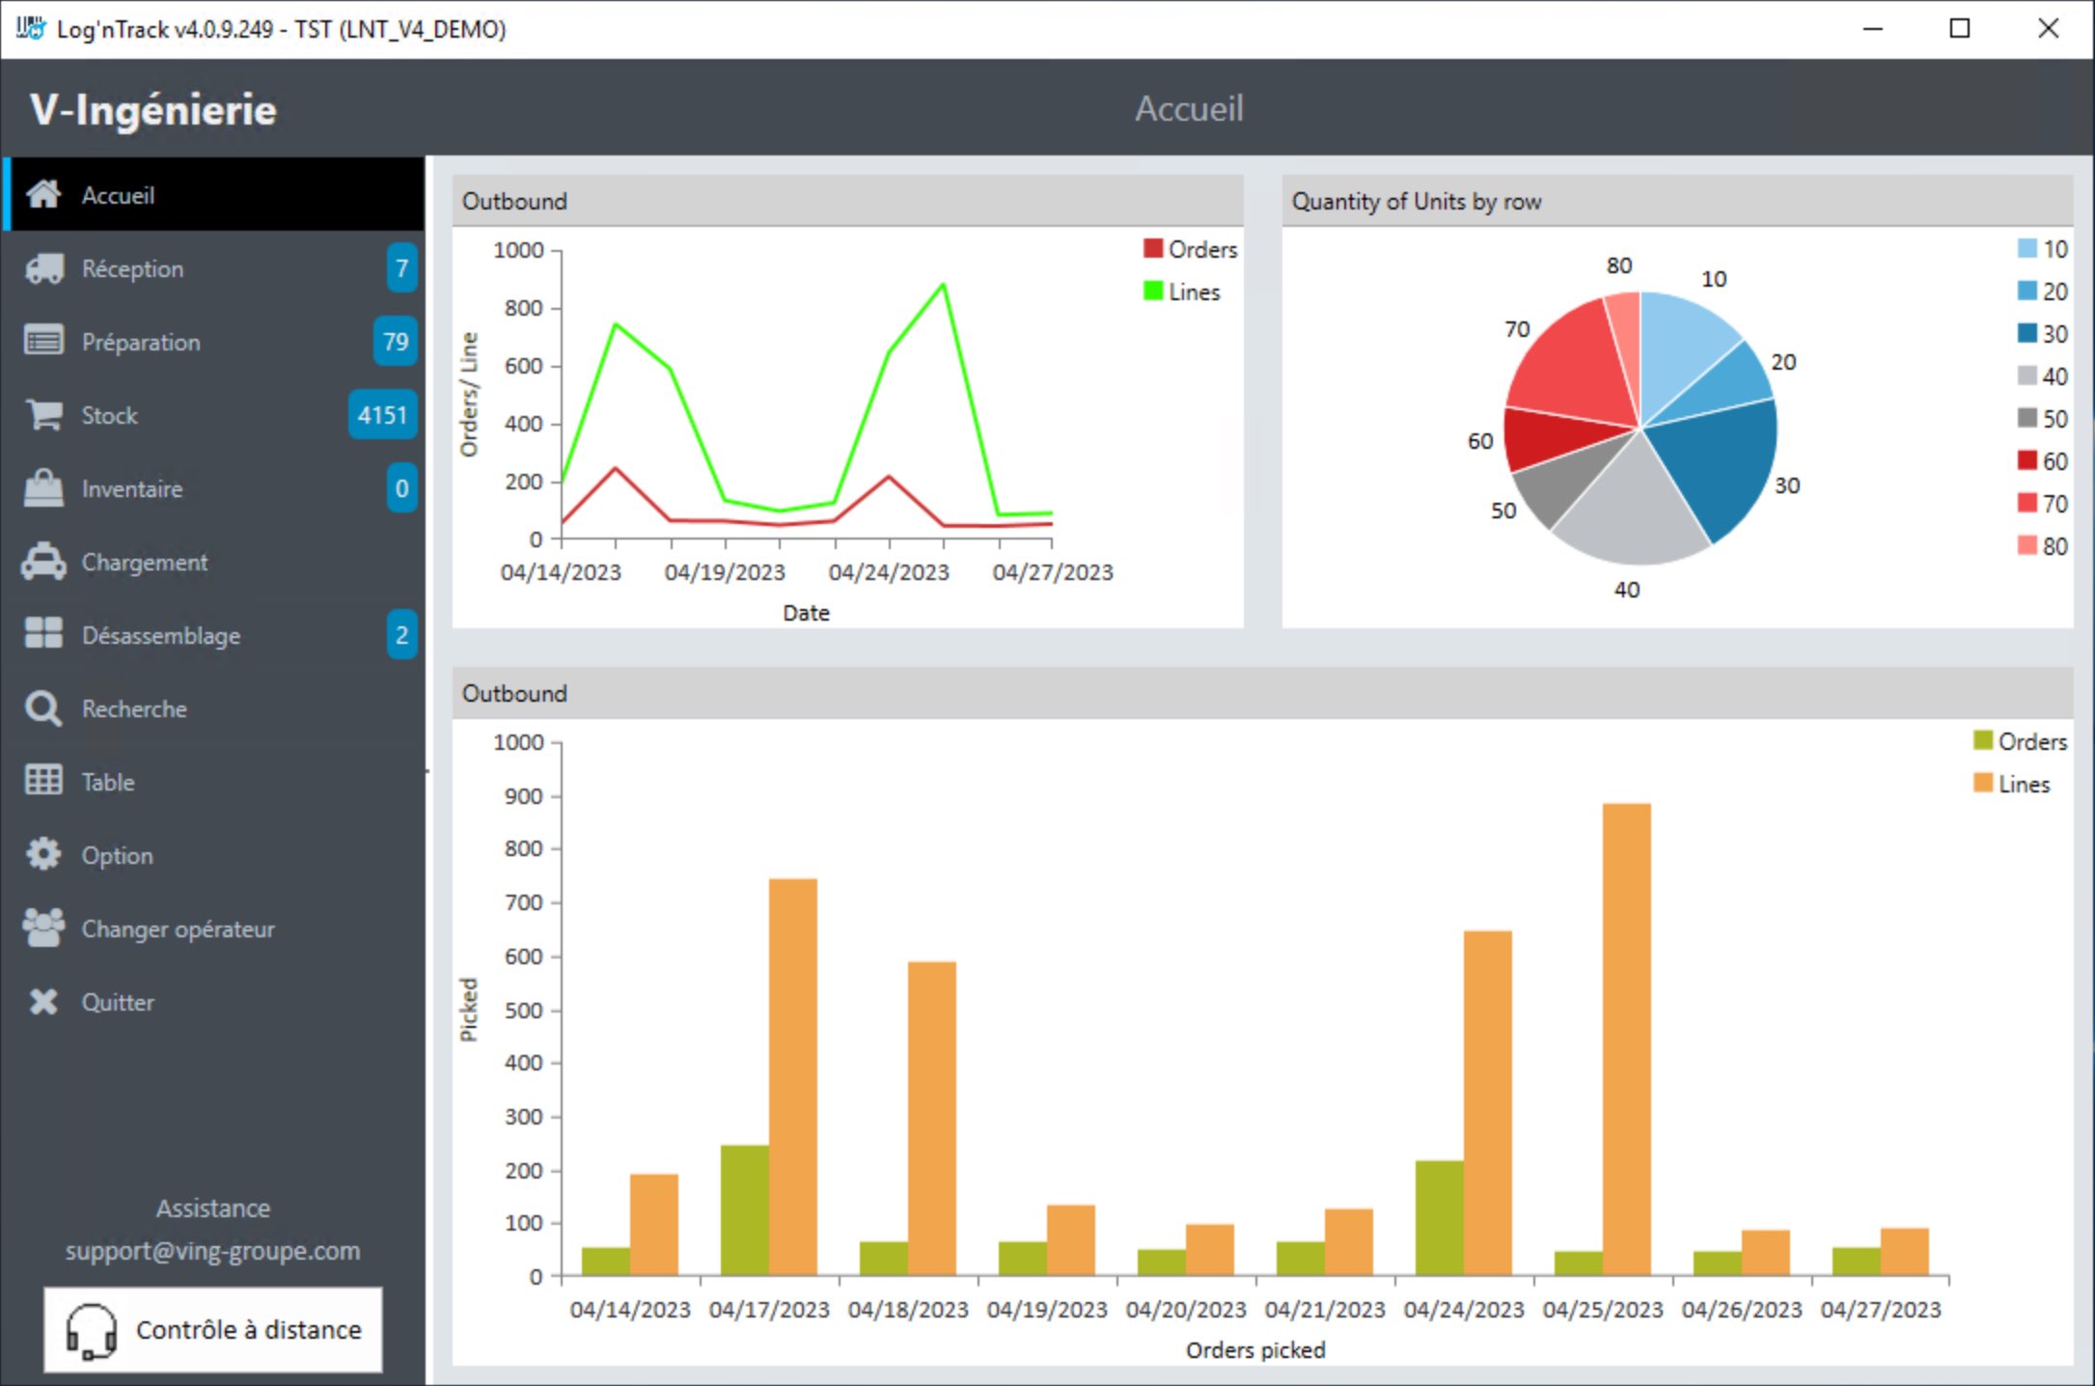Select the Table menu item
The image size is (2095, 1386).
point(108,782)
